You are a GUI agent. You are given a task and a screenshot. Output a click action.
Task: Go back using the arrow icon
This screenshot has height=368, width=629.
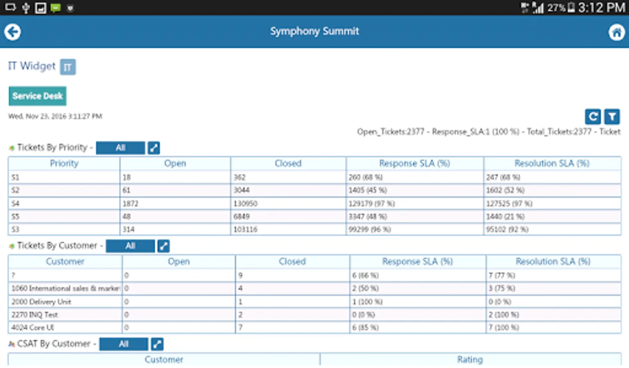(x=13, y=32)
